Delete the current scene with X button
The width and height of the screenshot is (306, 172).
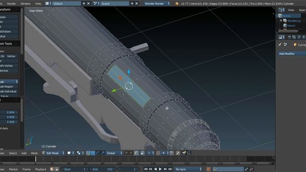coord(137,3)
